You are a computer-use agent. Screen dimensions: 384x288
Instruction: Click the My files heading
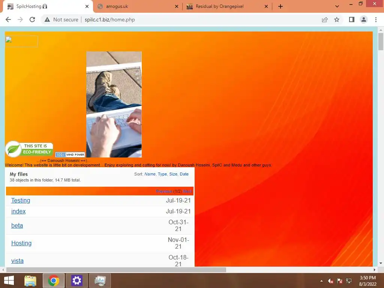[19, 174]
